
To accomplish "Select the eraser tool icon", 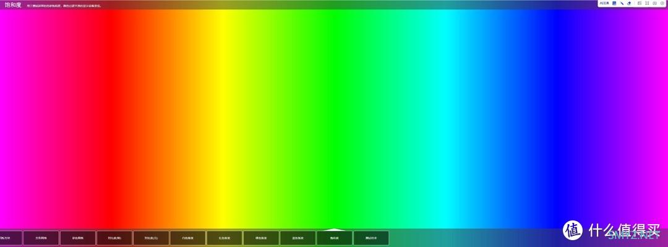I will [x=629, y=3].
